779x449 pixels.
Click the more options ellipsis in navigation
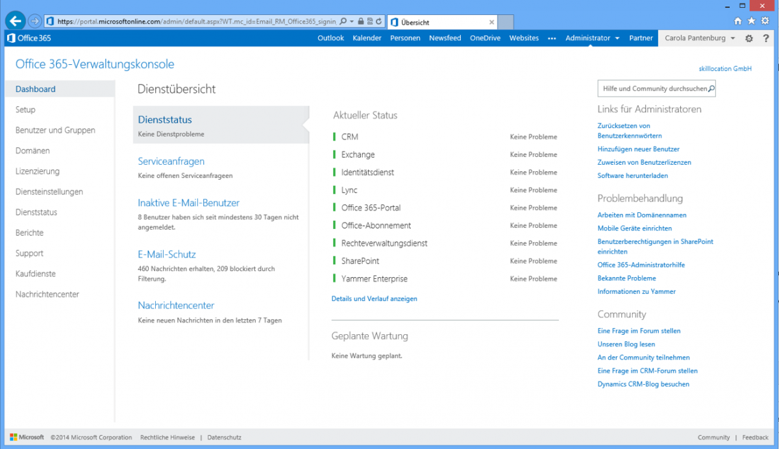(x=552, y=38)
